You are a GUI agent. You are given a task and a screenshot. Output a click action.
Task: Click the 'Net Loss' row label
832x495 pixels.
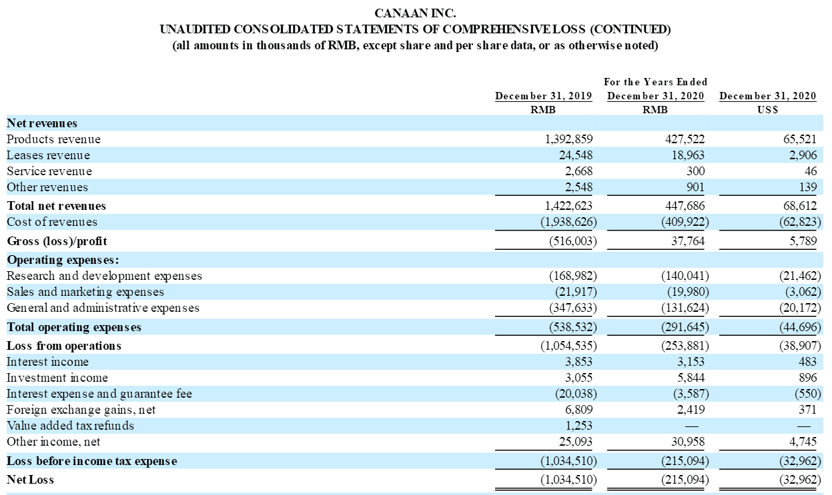pyautogui.click(x=31, y=480)
